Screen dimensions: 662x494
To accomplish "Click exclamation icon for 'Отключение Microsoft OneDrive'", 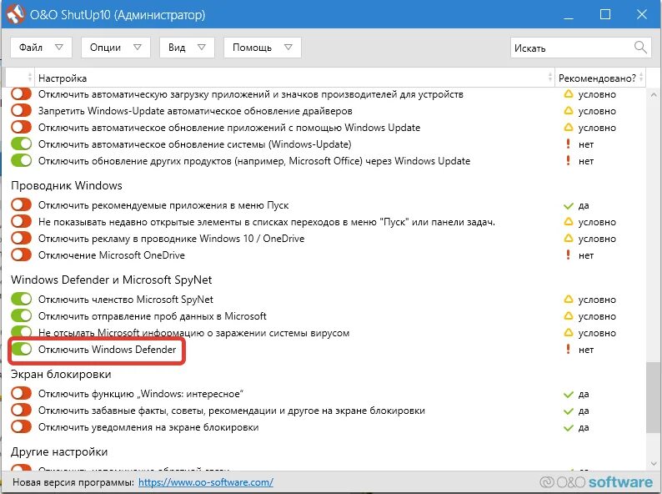I will coord(569,255).
